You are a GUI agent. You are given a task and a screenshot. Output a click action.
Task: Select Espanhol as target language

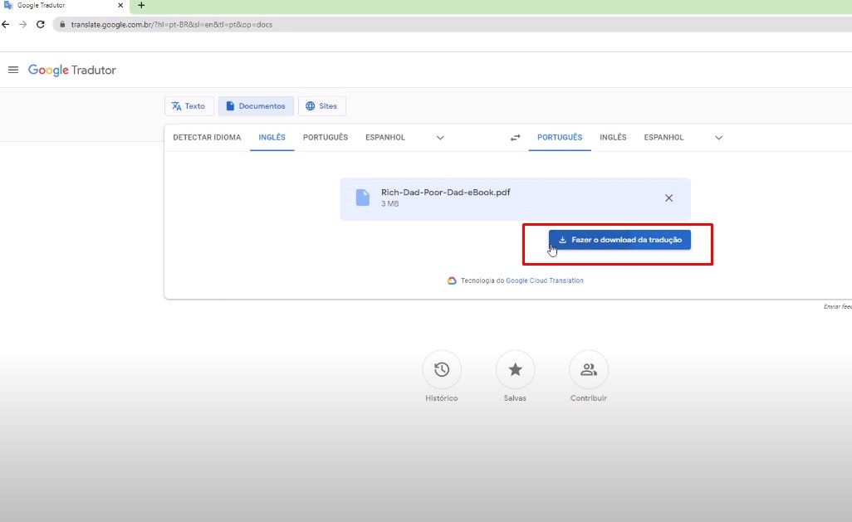(664, 138)
